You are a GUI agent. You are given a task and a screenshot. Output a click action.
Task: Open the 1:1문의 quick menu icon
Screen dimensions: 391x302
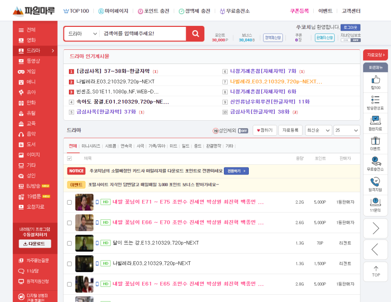pyautogui.click(x=375, y=205)
